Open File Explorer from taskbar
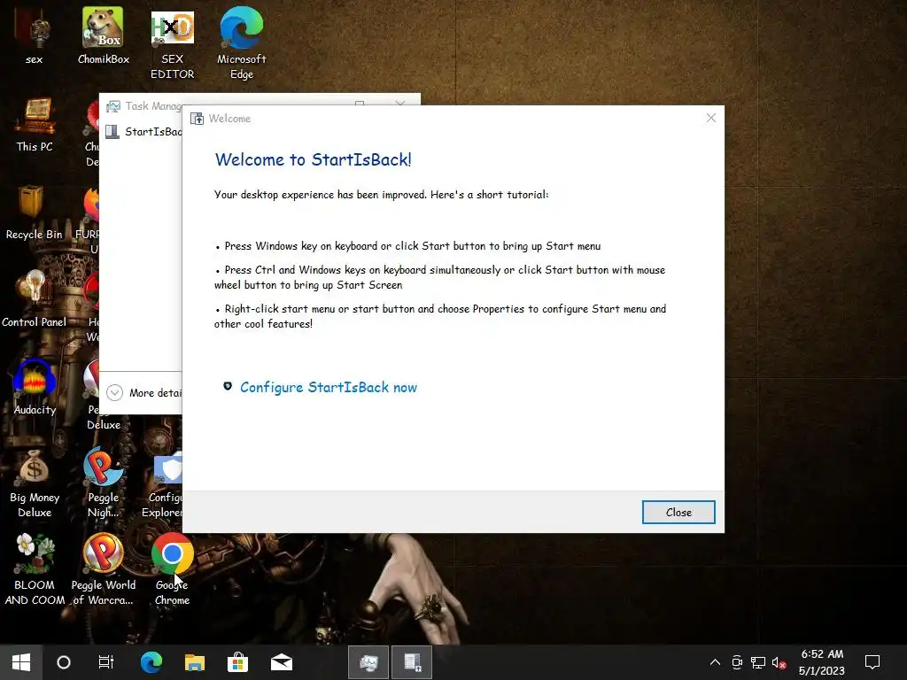 [194, 662]
